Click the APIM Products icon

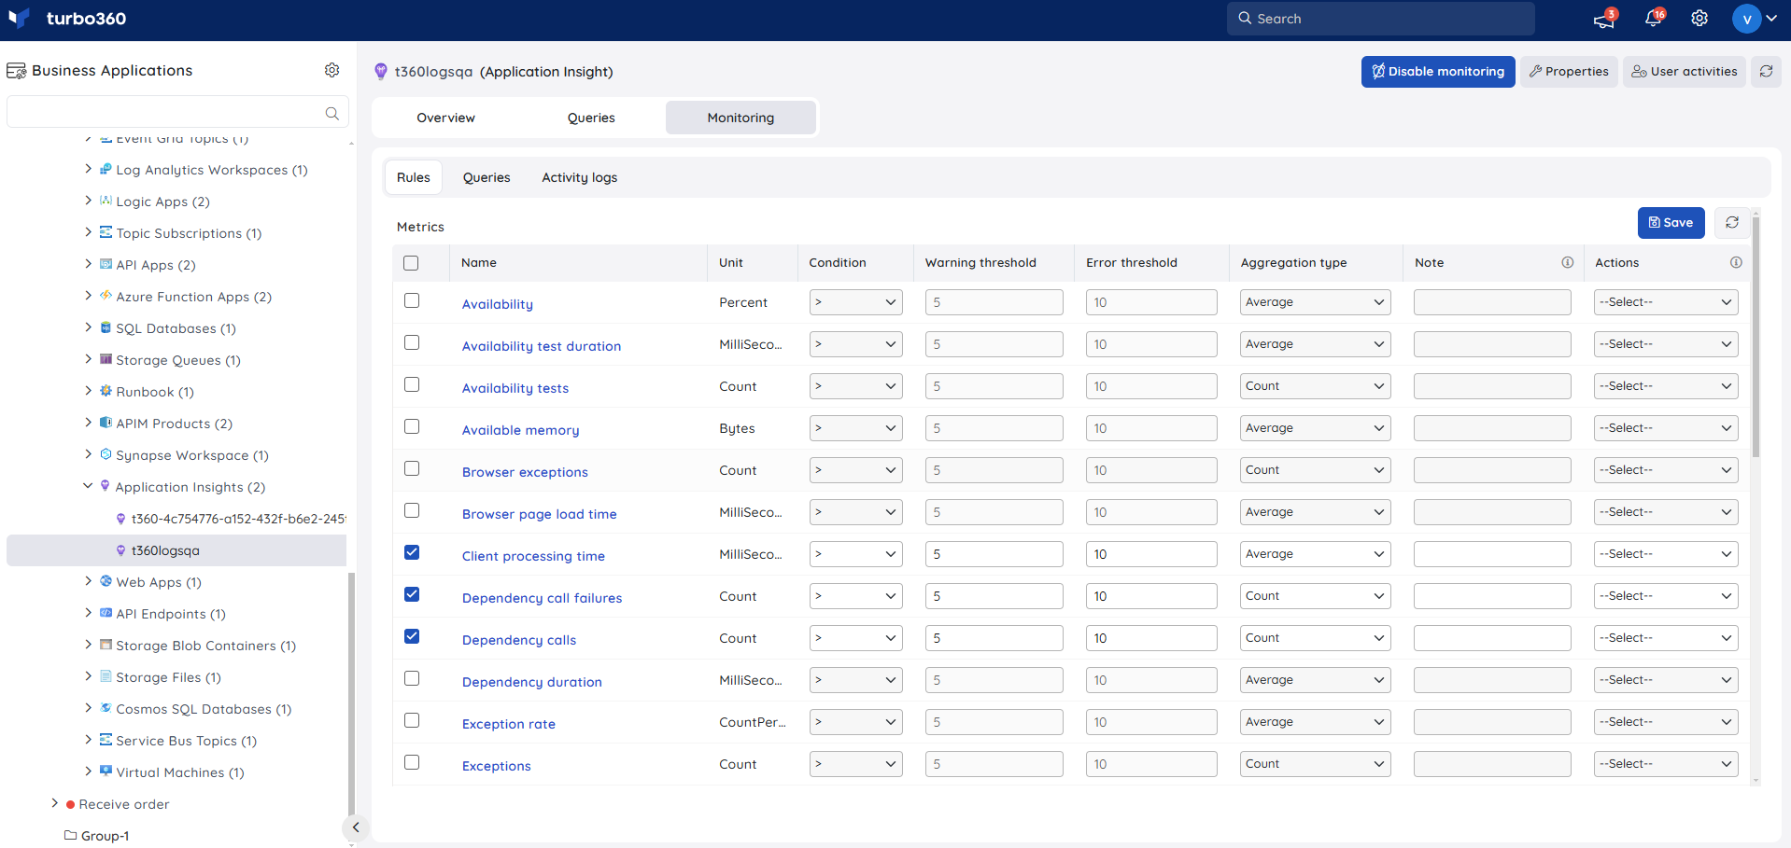(x=106, y=423)
